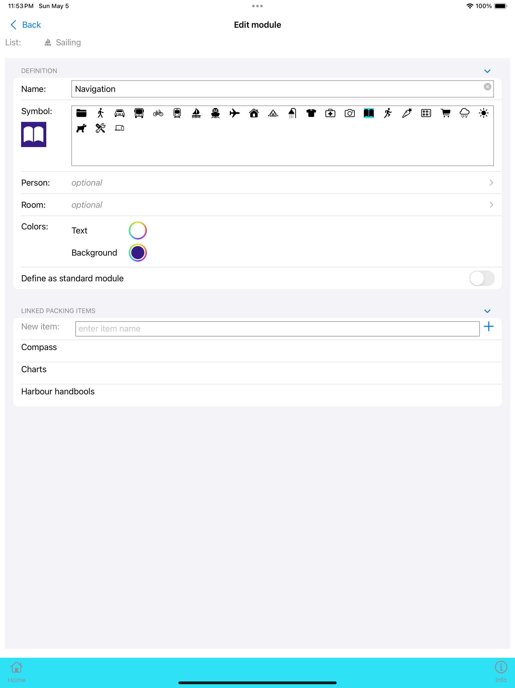Image resolution: width=515 pixels, height=688 pixels.
Task: Choose the camera symbol
Action: pyautogui.click(x=350, y=113)
